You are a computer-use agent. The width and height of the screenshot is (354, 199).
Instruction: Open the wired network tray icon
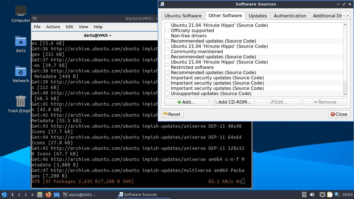coord(322,195)
